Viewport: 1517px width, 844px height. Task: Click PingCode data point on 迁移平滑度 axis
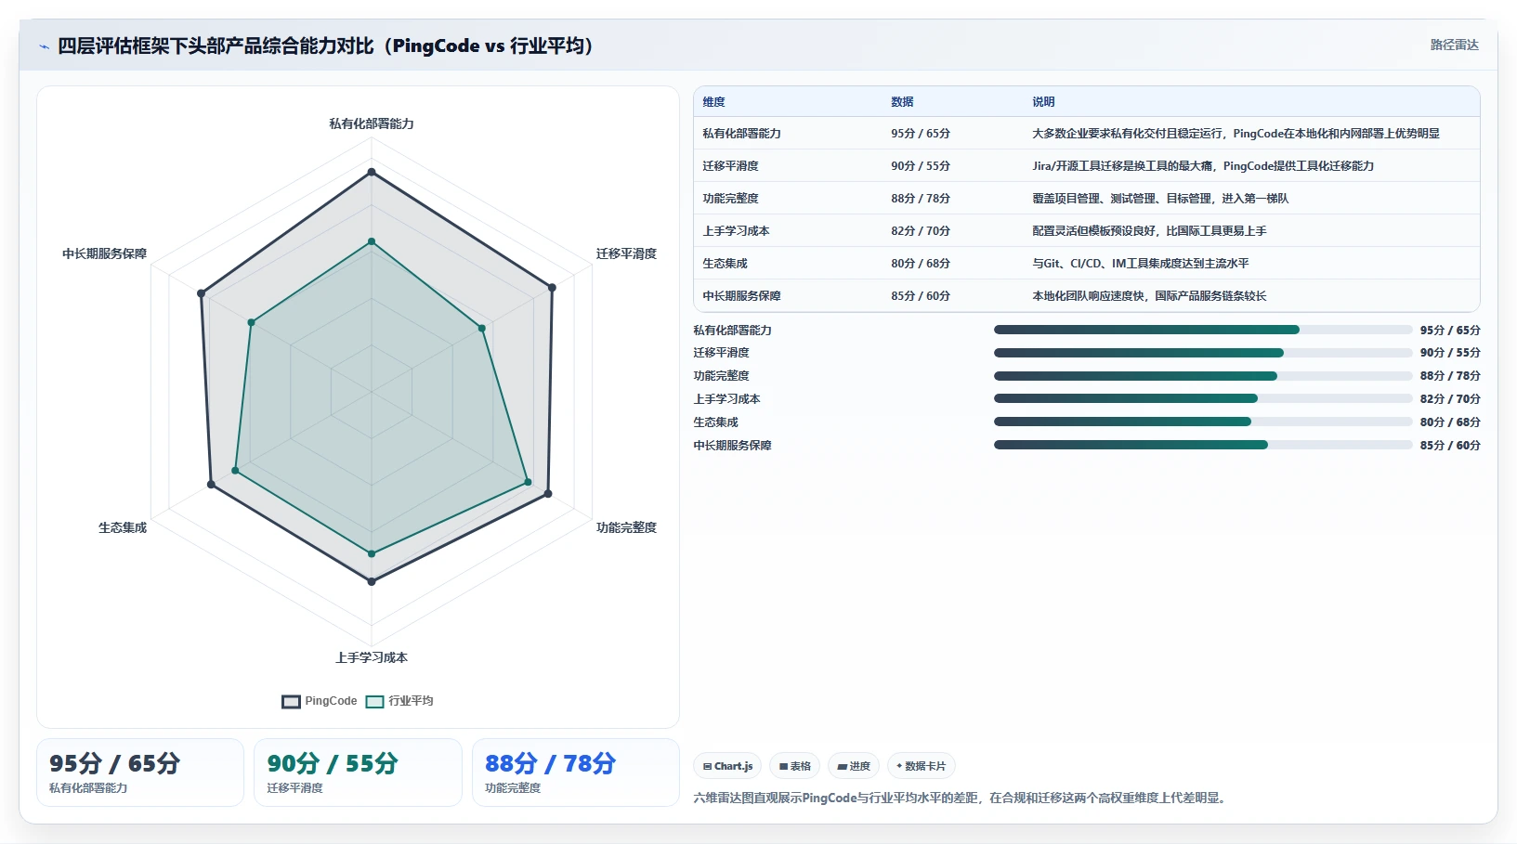point(552,288)
